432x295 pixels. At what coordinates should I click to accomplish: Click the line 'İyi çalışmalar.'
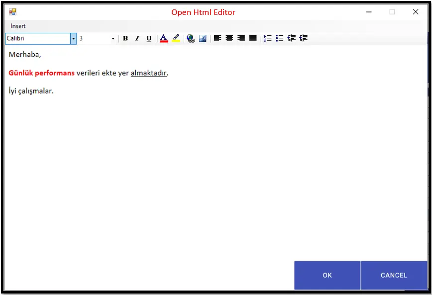(x=31, y=91)
